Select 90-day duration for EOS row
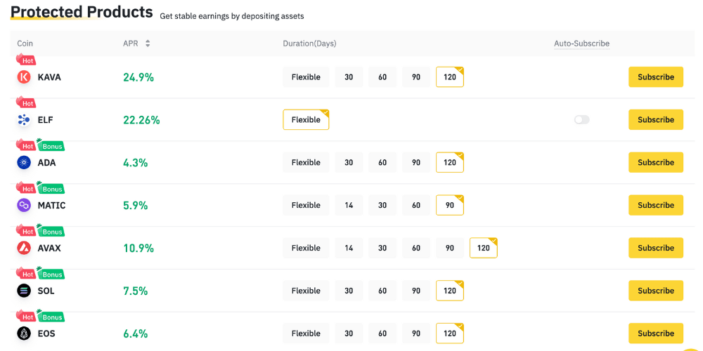The image size is (703, 351). [416, 333]
